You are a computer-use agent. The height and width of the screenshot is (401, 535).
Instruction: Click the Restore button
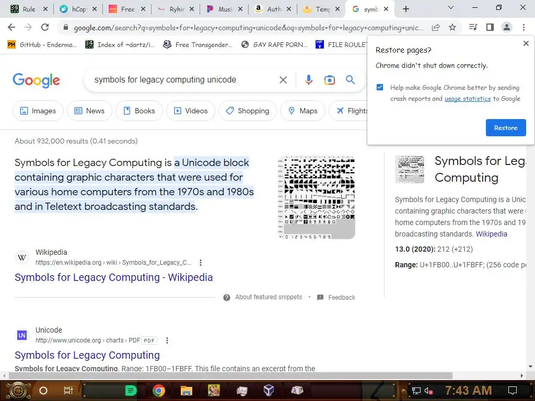point(506,128)
